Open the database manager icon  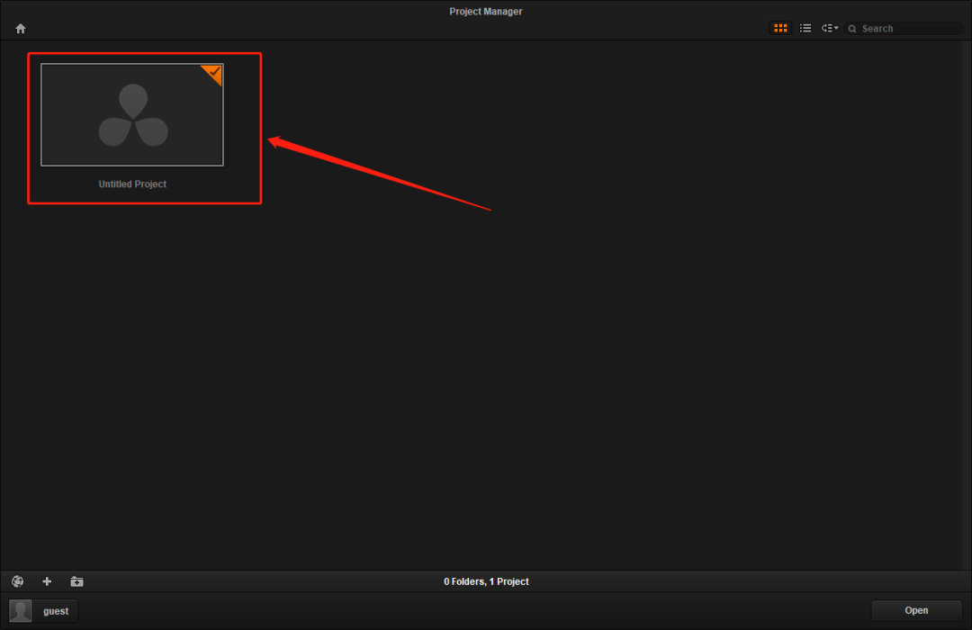click(x=17, y=581)
